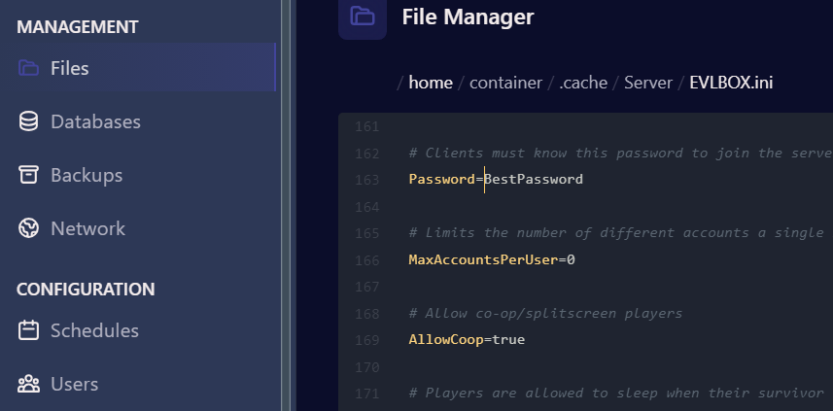Select the Schedules menu label
The height and width of the screenshot is (411, 833).
click(94, 331)
